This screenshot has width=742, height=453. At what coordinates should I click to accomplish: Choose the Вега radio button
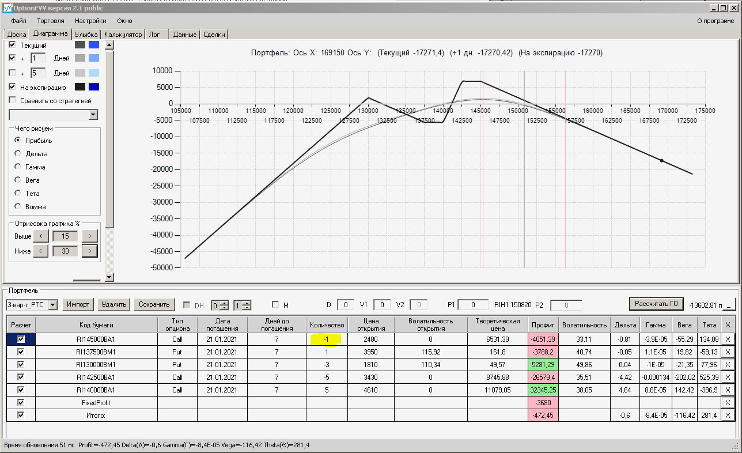pos(18,180)
